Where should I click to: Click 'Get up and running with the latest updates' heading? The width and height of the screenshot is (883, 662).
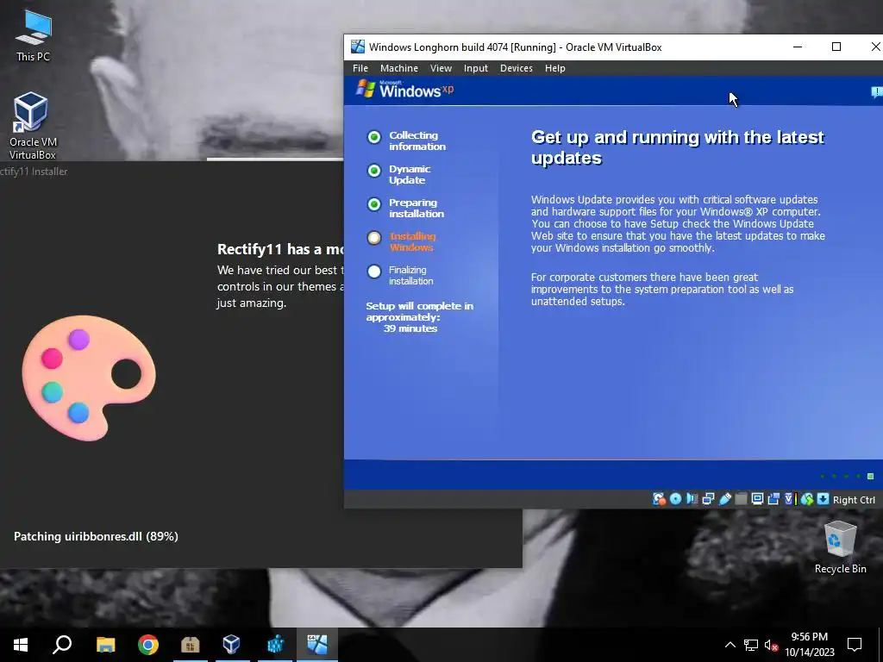tap(678, 147)
